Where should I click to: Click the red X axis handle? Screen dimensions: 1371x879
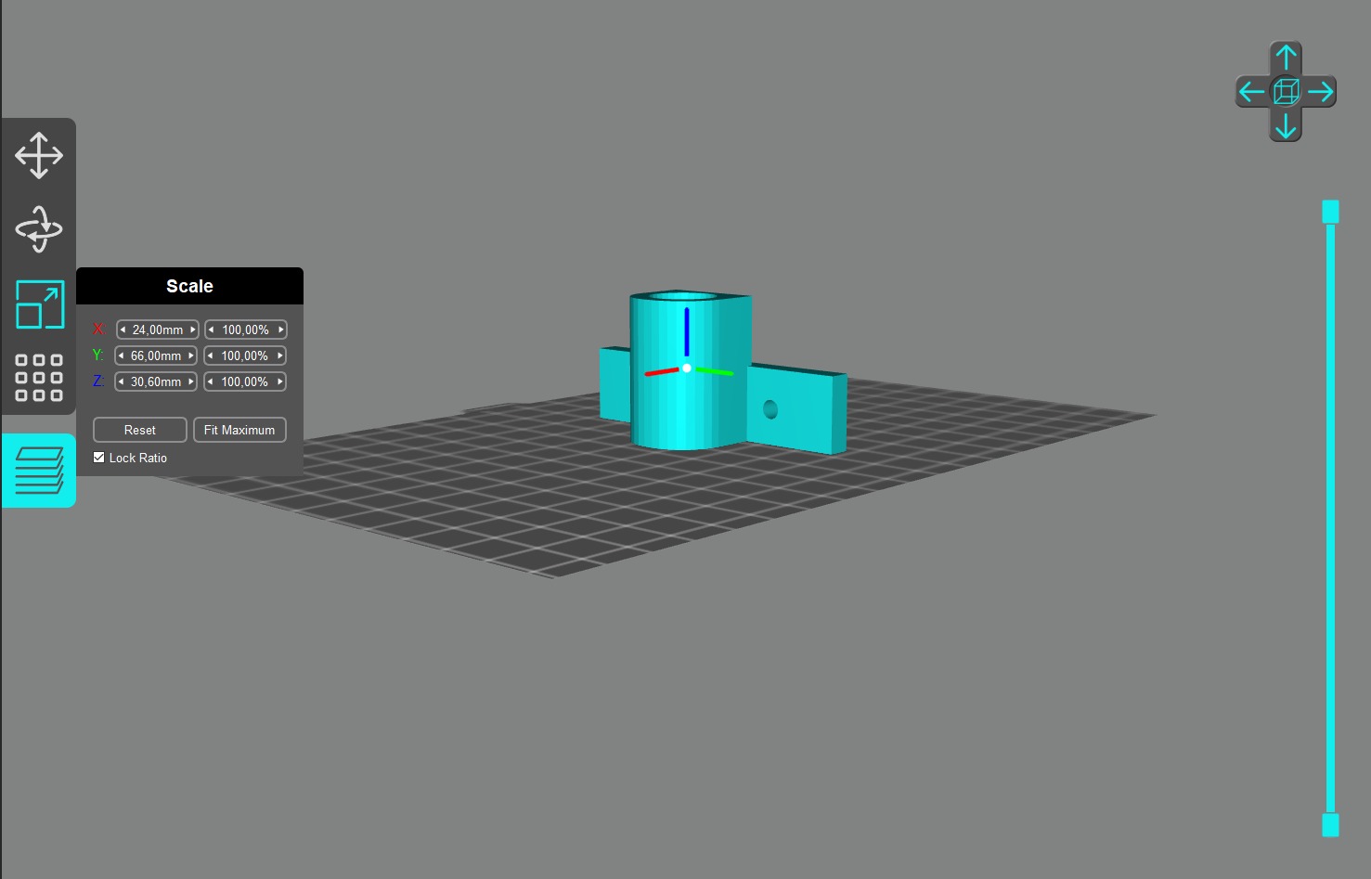(662, 372)
